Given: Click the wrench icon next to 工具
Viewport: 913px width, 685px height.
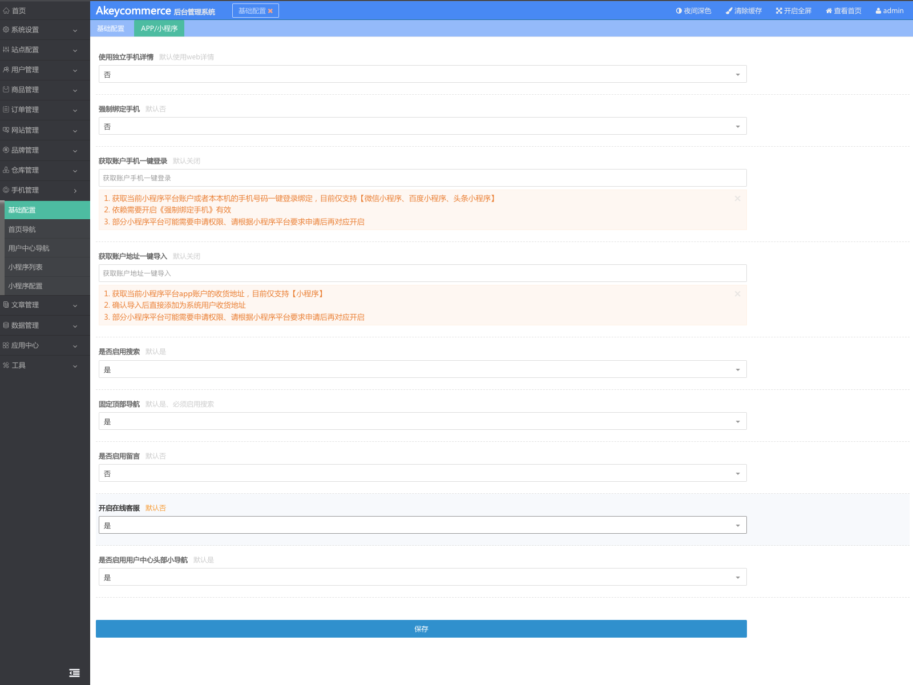Looking at the screenshot, I should tap(6, 365).
